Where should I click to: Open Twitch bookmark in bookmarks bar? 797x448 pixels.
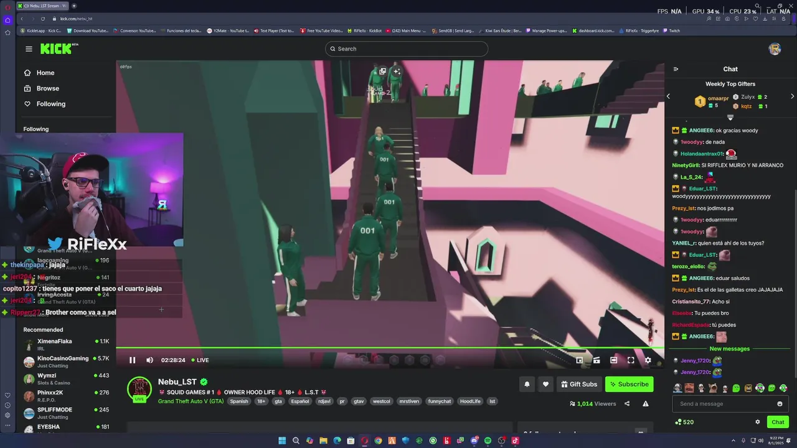click(x=671, y=30)
